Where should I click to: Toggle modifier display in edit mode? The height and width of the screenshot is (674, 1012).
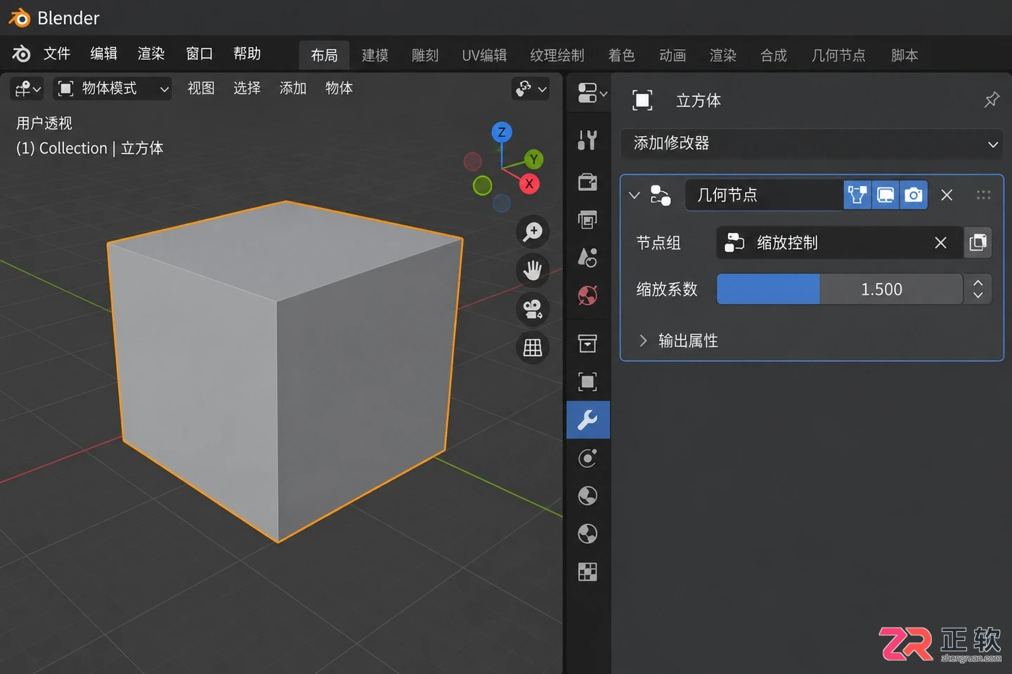[857, 194]
